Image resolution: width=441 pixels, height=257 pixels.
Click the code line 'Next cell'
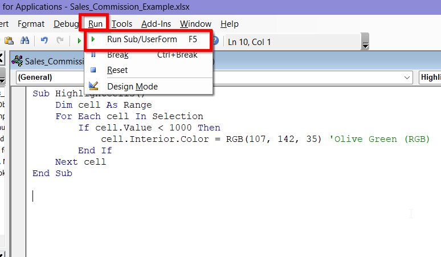pyautogui.click(x=80, y=162)
